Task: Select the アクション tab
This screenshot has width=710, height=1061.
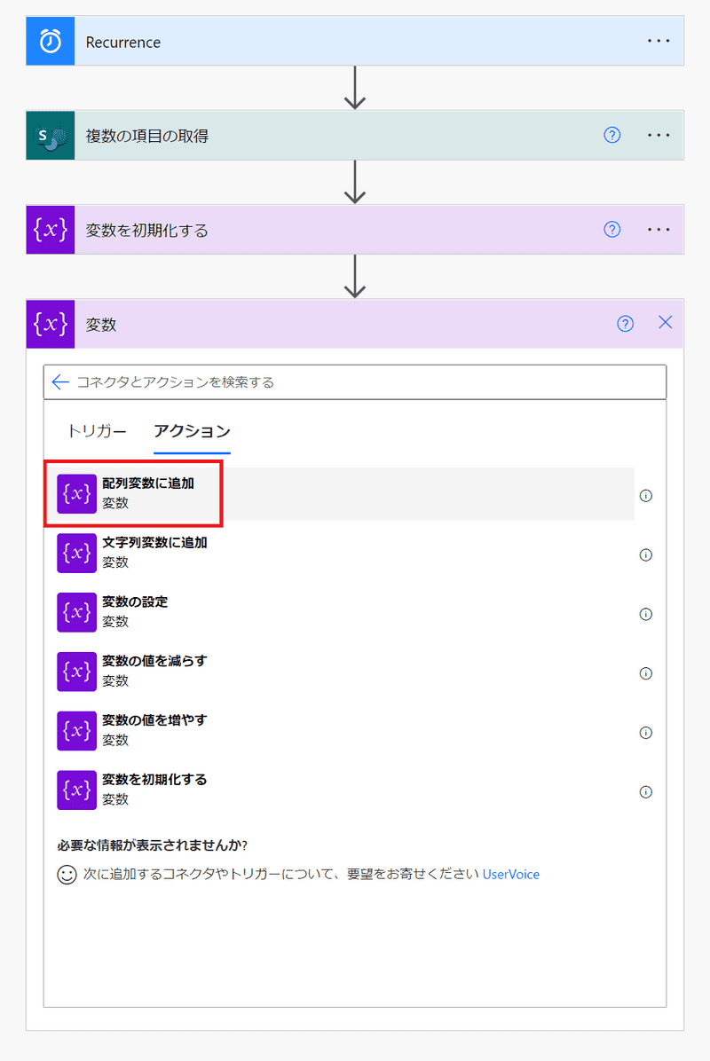Action: pyautogui.click(x=192, y=432)
